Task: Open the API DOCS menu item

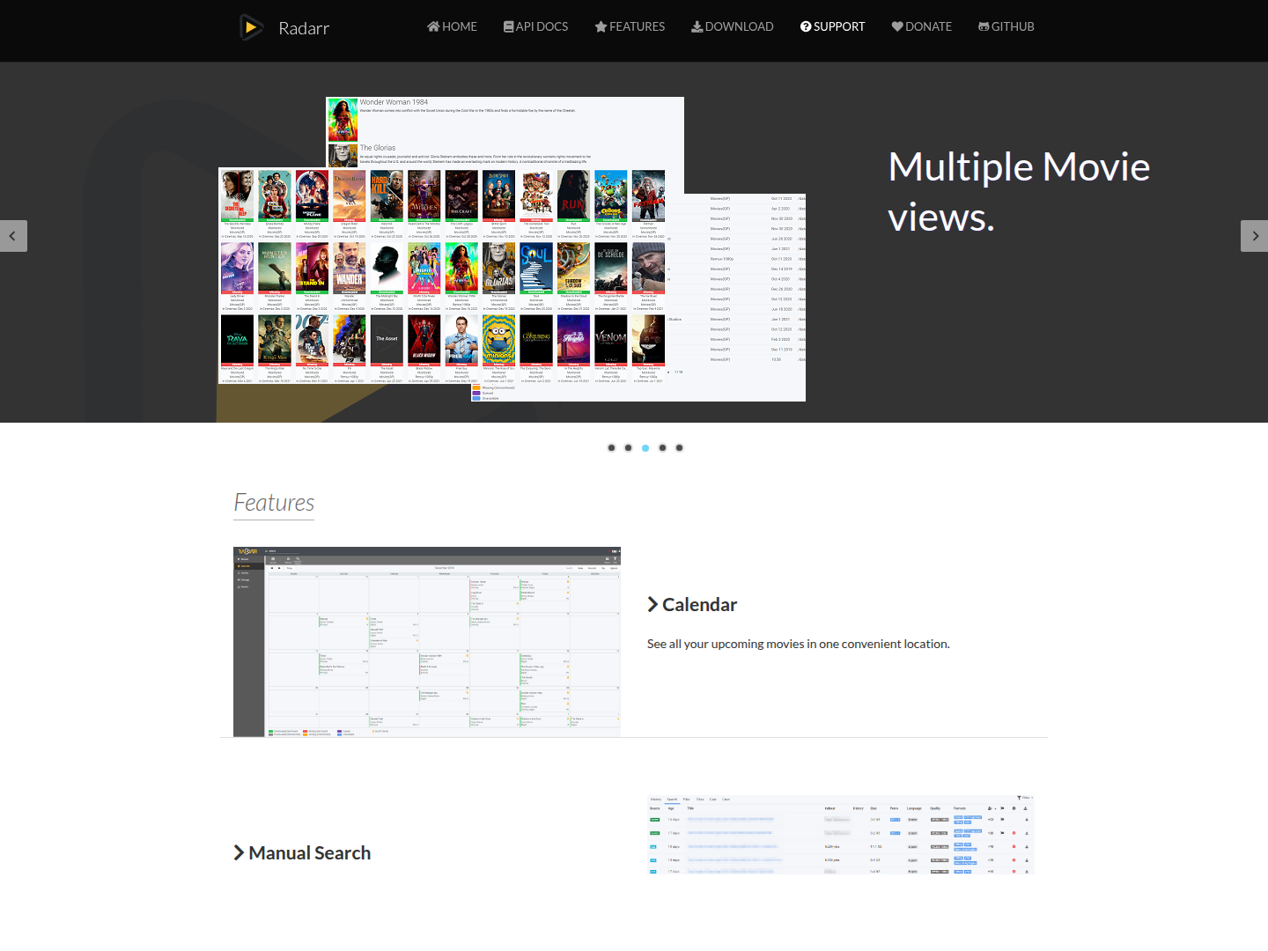Action: (535, 26)
